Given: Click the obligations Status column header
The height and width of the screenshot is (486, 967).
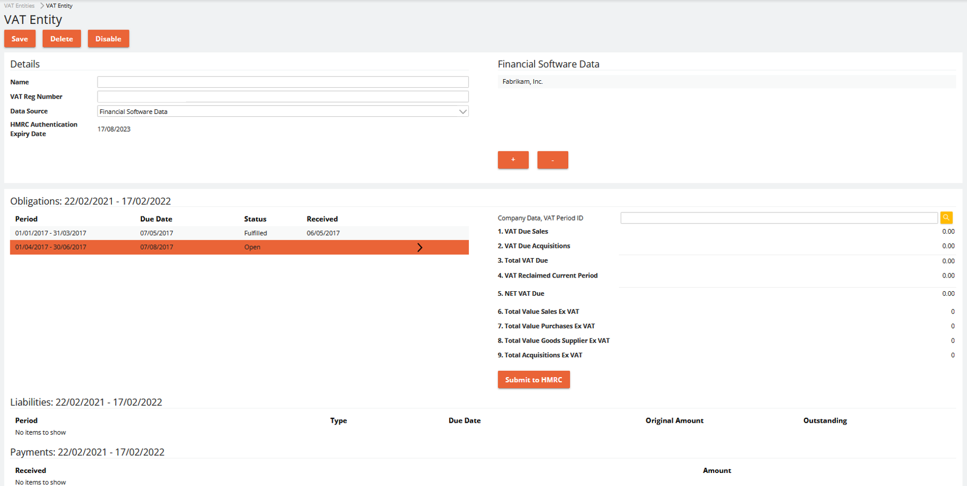Looking at the screenshot, I should pyautogui.click(x=255, y=219).
